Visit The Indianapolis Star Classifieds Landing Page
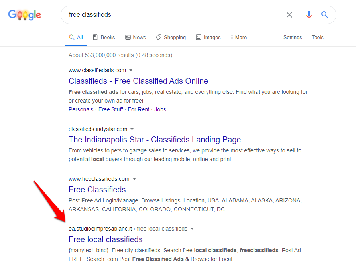This screenshot has height=271, width=356. (155, 140)
